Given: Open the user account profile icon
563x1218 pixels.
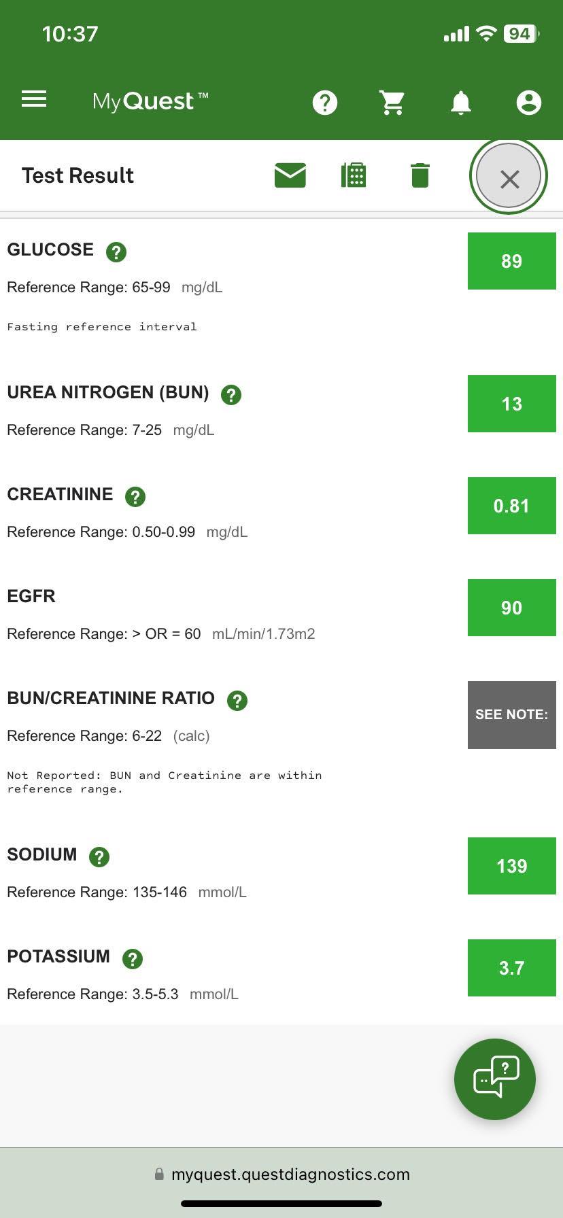Looking at the screenshot, I should coord(528,103).
